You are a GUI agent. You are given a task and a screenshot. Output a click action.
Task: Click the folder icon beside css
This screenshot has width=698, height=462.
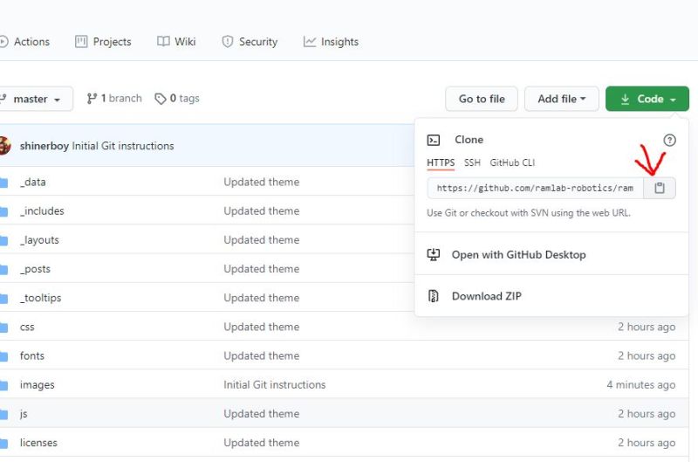pos(4,327)
